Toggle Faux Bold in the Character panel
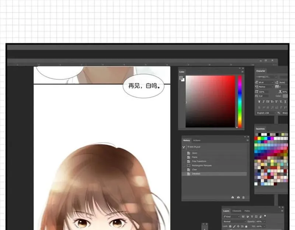Screen dimensions: 295x230 (x=259, y=102)
